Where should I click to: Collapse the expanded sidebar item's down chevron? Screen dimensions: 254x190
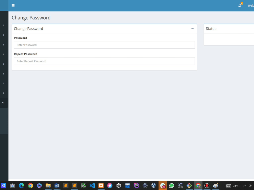tap(3, 103)
